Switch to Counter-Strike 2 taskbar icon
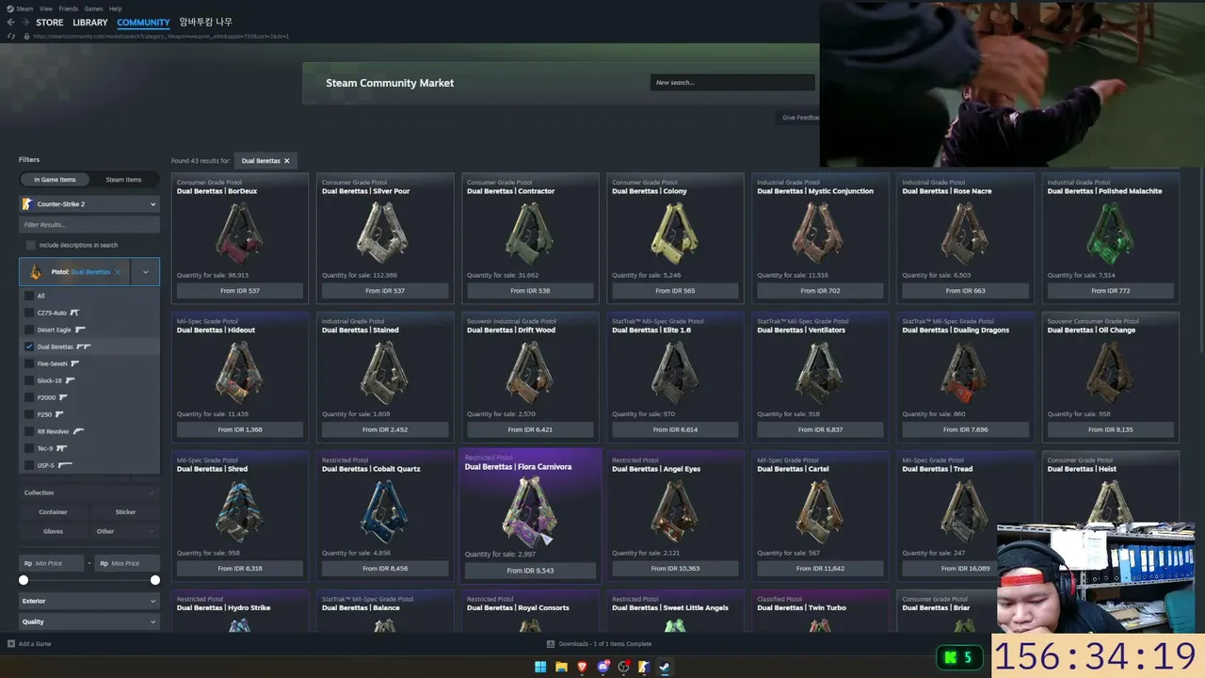Image resolution: width=1205 pixels, height=678 pixels. point(644,667)
